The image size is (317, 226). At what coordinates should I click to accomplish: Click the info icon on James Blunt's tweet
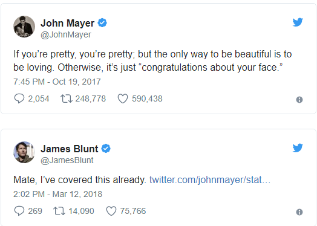(299, 212)
